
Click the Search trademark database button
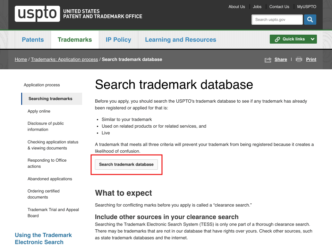(126, 165)
